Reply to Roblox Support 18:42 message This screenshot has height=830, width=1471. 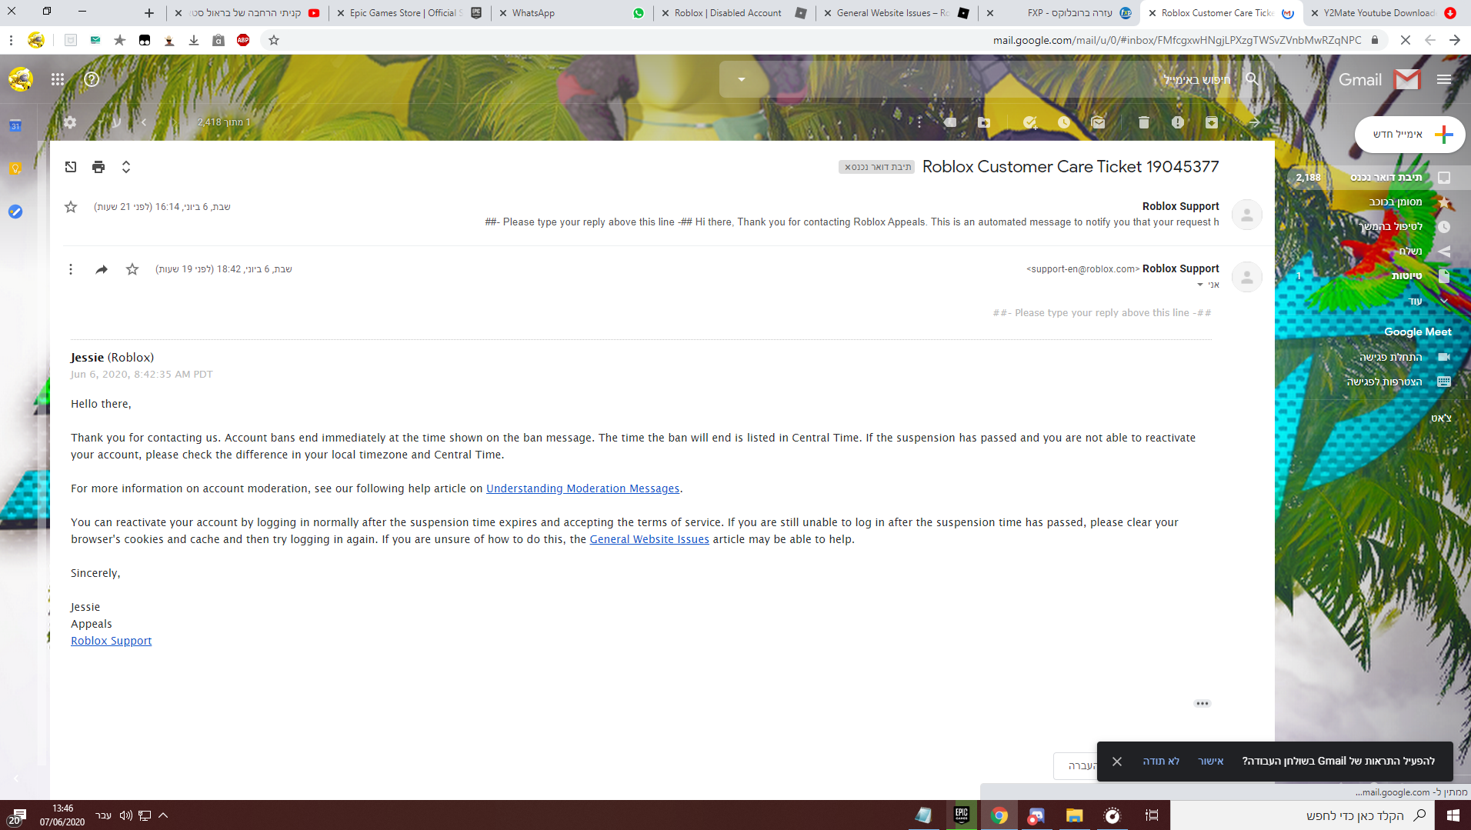102,269
